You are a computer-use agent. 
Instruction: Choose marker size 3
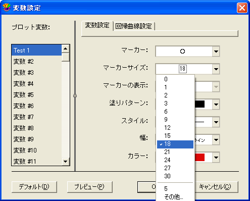click(175, 104)
